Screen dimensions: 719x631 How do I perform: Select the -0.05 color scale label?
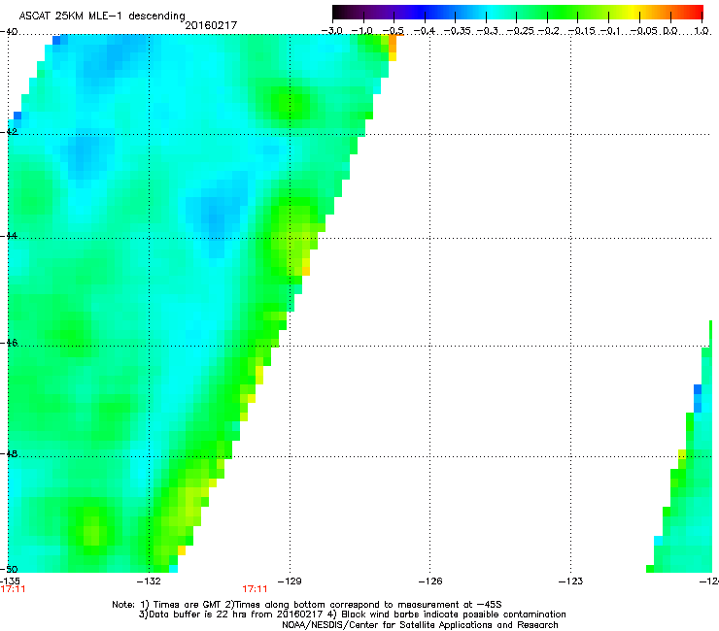coord(644,31)
